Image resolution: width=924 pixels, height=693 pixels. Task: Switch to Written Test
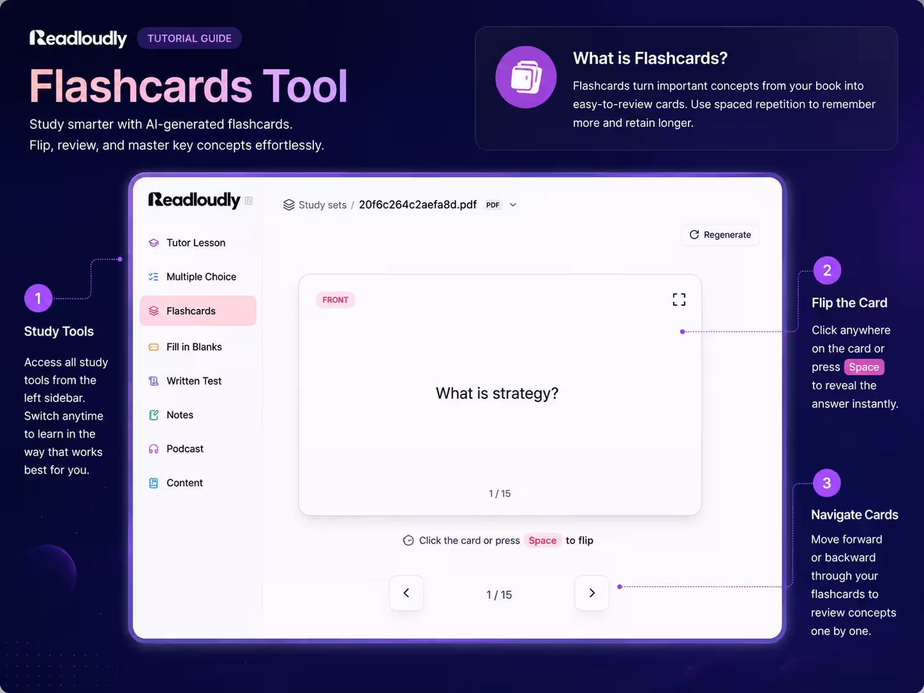point(198,381)
